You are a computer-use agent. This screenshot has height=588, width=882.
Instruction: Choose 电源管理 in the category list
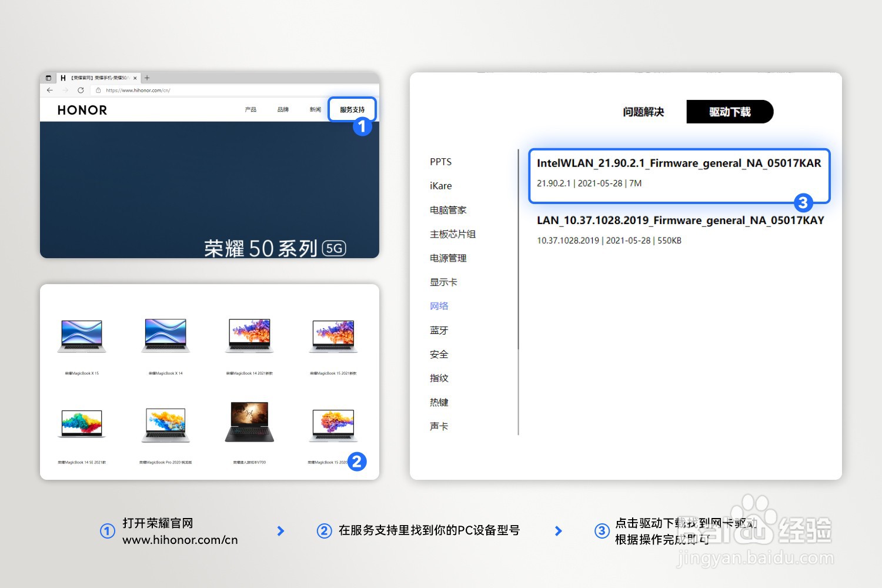coord(448,258)
